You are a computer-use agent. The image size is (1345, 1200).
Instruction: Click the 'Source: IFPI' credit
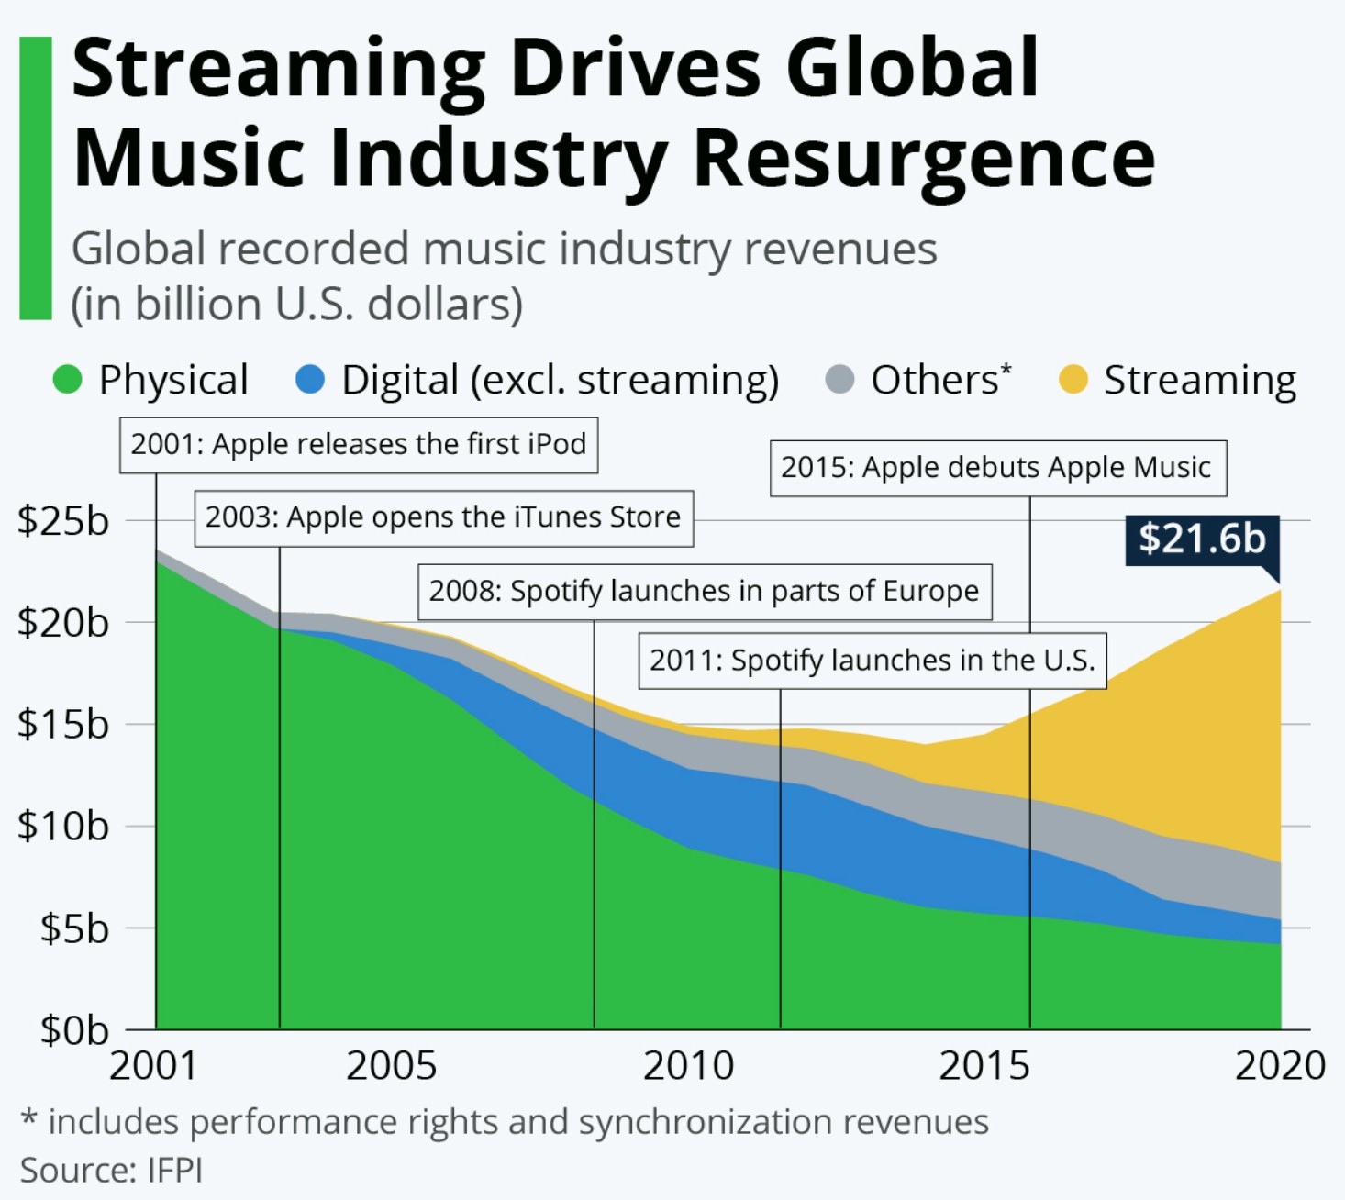coord(111,1171)
